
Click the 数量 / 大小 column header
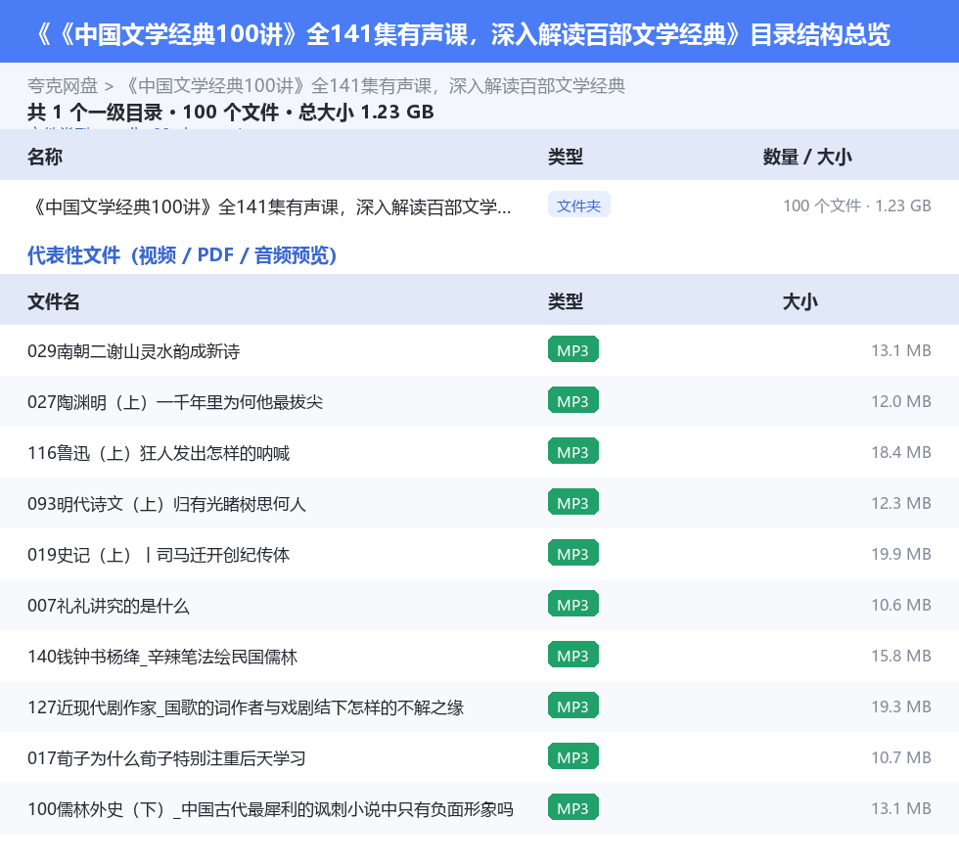807,157
